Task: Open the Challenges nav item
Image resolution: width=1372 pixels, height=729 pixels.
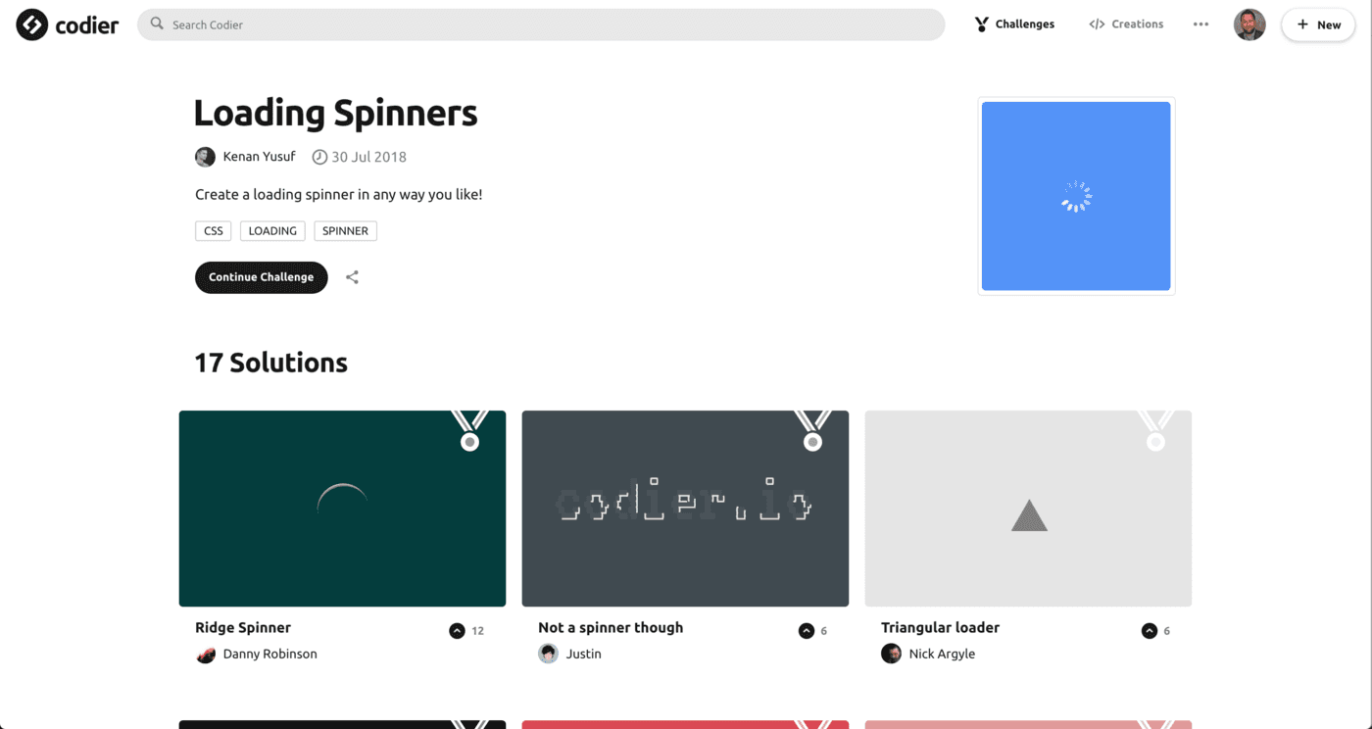Action: (x=1014, y=24)
